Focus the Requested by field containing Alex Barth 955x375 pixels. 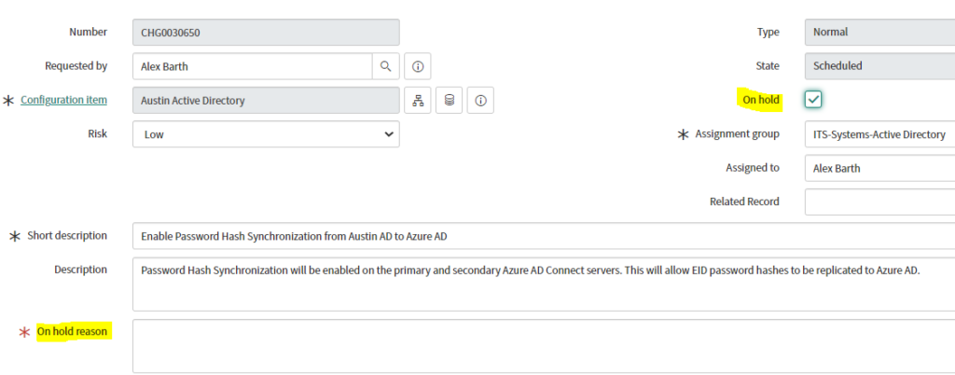tap(252, 66)
